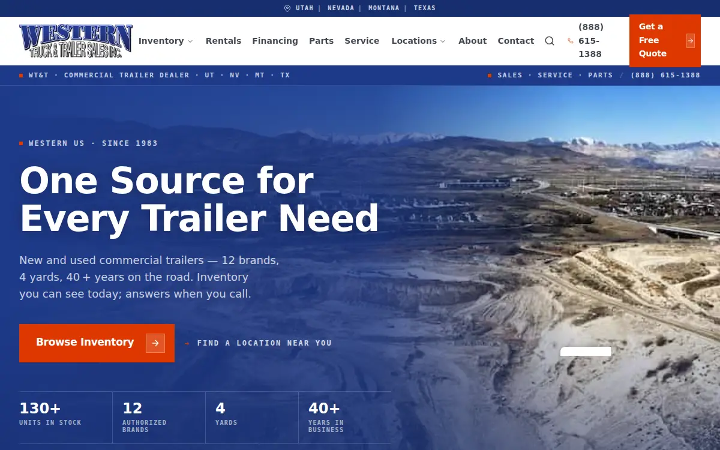Click the Western US · Since 1983 label
Screen dimensions: 720x450
click(89, 143)
